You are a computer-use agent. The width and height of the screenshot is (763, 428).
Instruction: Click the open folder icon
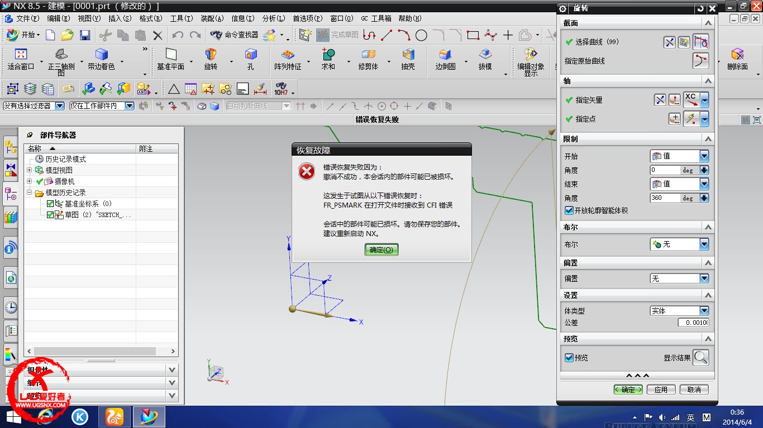pyautogui.click(x=67, y=35)
